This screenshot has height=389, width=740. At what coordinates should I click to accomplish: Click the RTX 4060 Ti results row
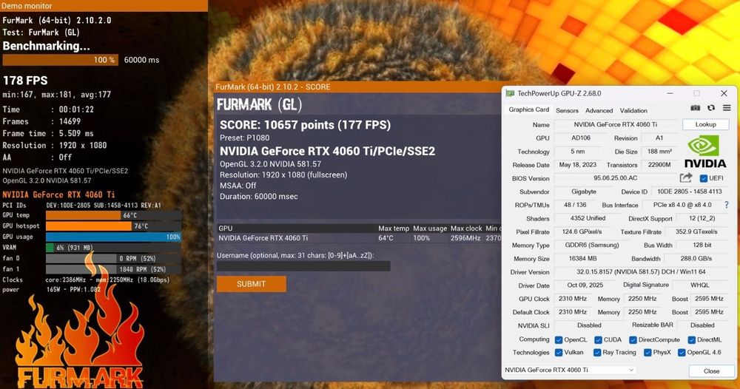click(x=359, y=238)
